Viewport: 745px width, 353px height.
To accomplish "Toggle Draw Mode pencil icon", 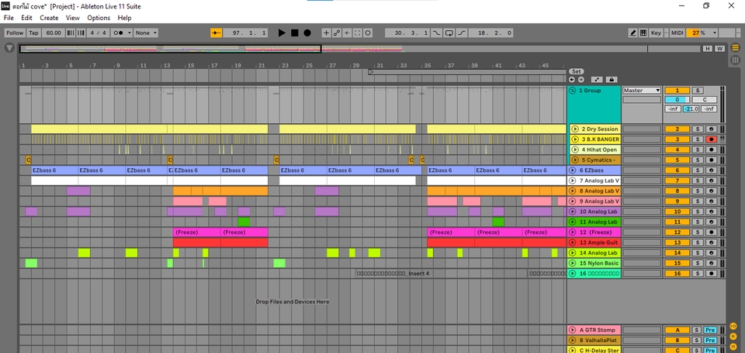I will tap(633, 33).
